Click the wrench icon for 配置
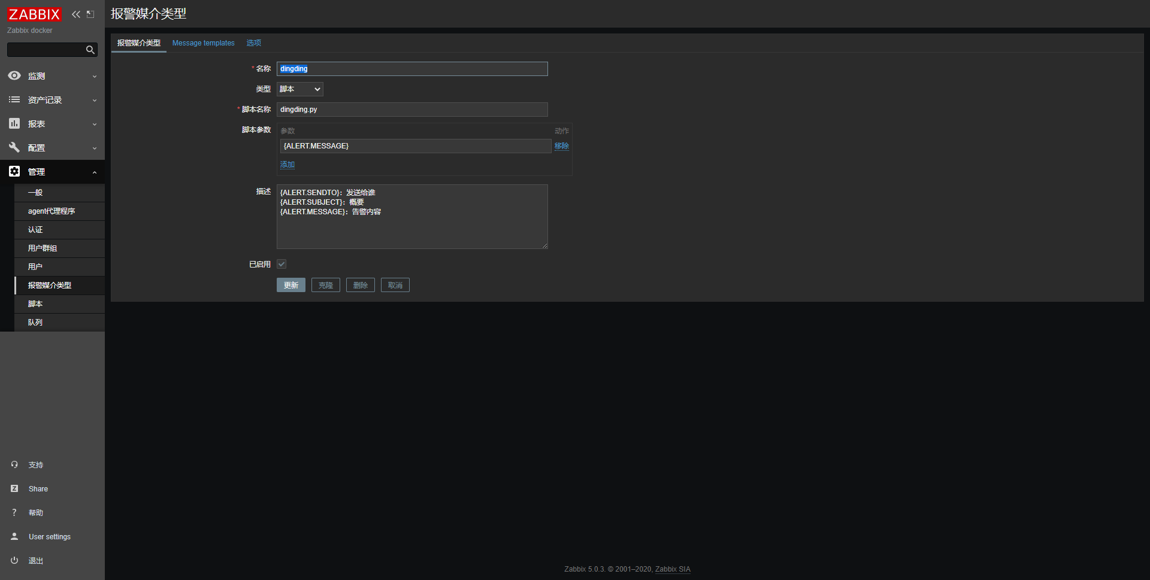1150x580 pixels. (x=14, y=147)
